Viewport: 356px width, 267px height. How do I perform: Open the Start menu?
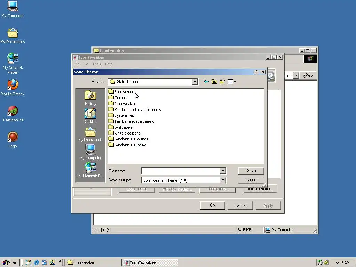pos(10,262)
